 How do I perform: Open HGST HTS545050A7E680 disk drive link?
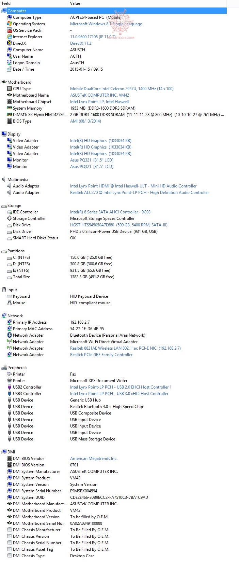(119, 225)
